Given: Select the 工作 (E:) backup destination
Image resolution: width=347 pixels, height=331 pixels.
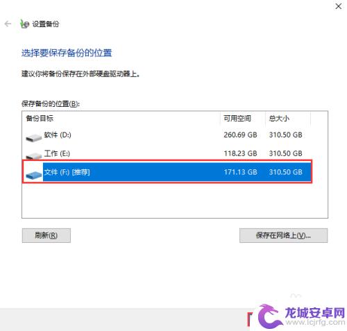Looking at the screenshot, I should (x=167, y=153).
